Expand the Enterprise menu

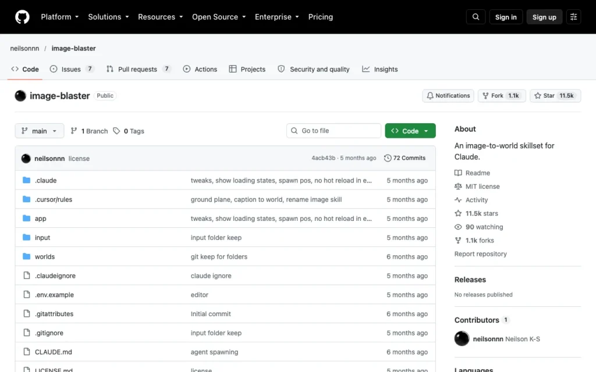[276, 17]
